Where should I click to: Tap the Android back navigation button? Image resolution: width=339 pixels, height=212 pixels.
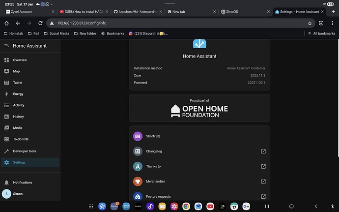316,207
